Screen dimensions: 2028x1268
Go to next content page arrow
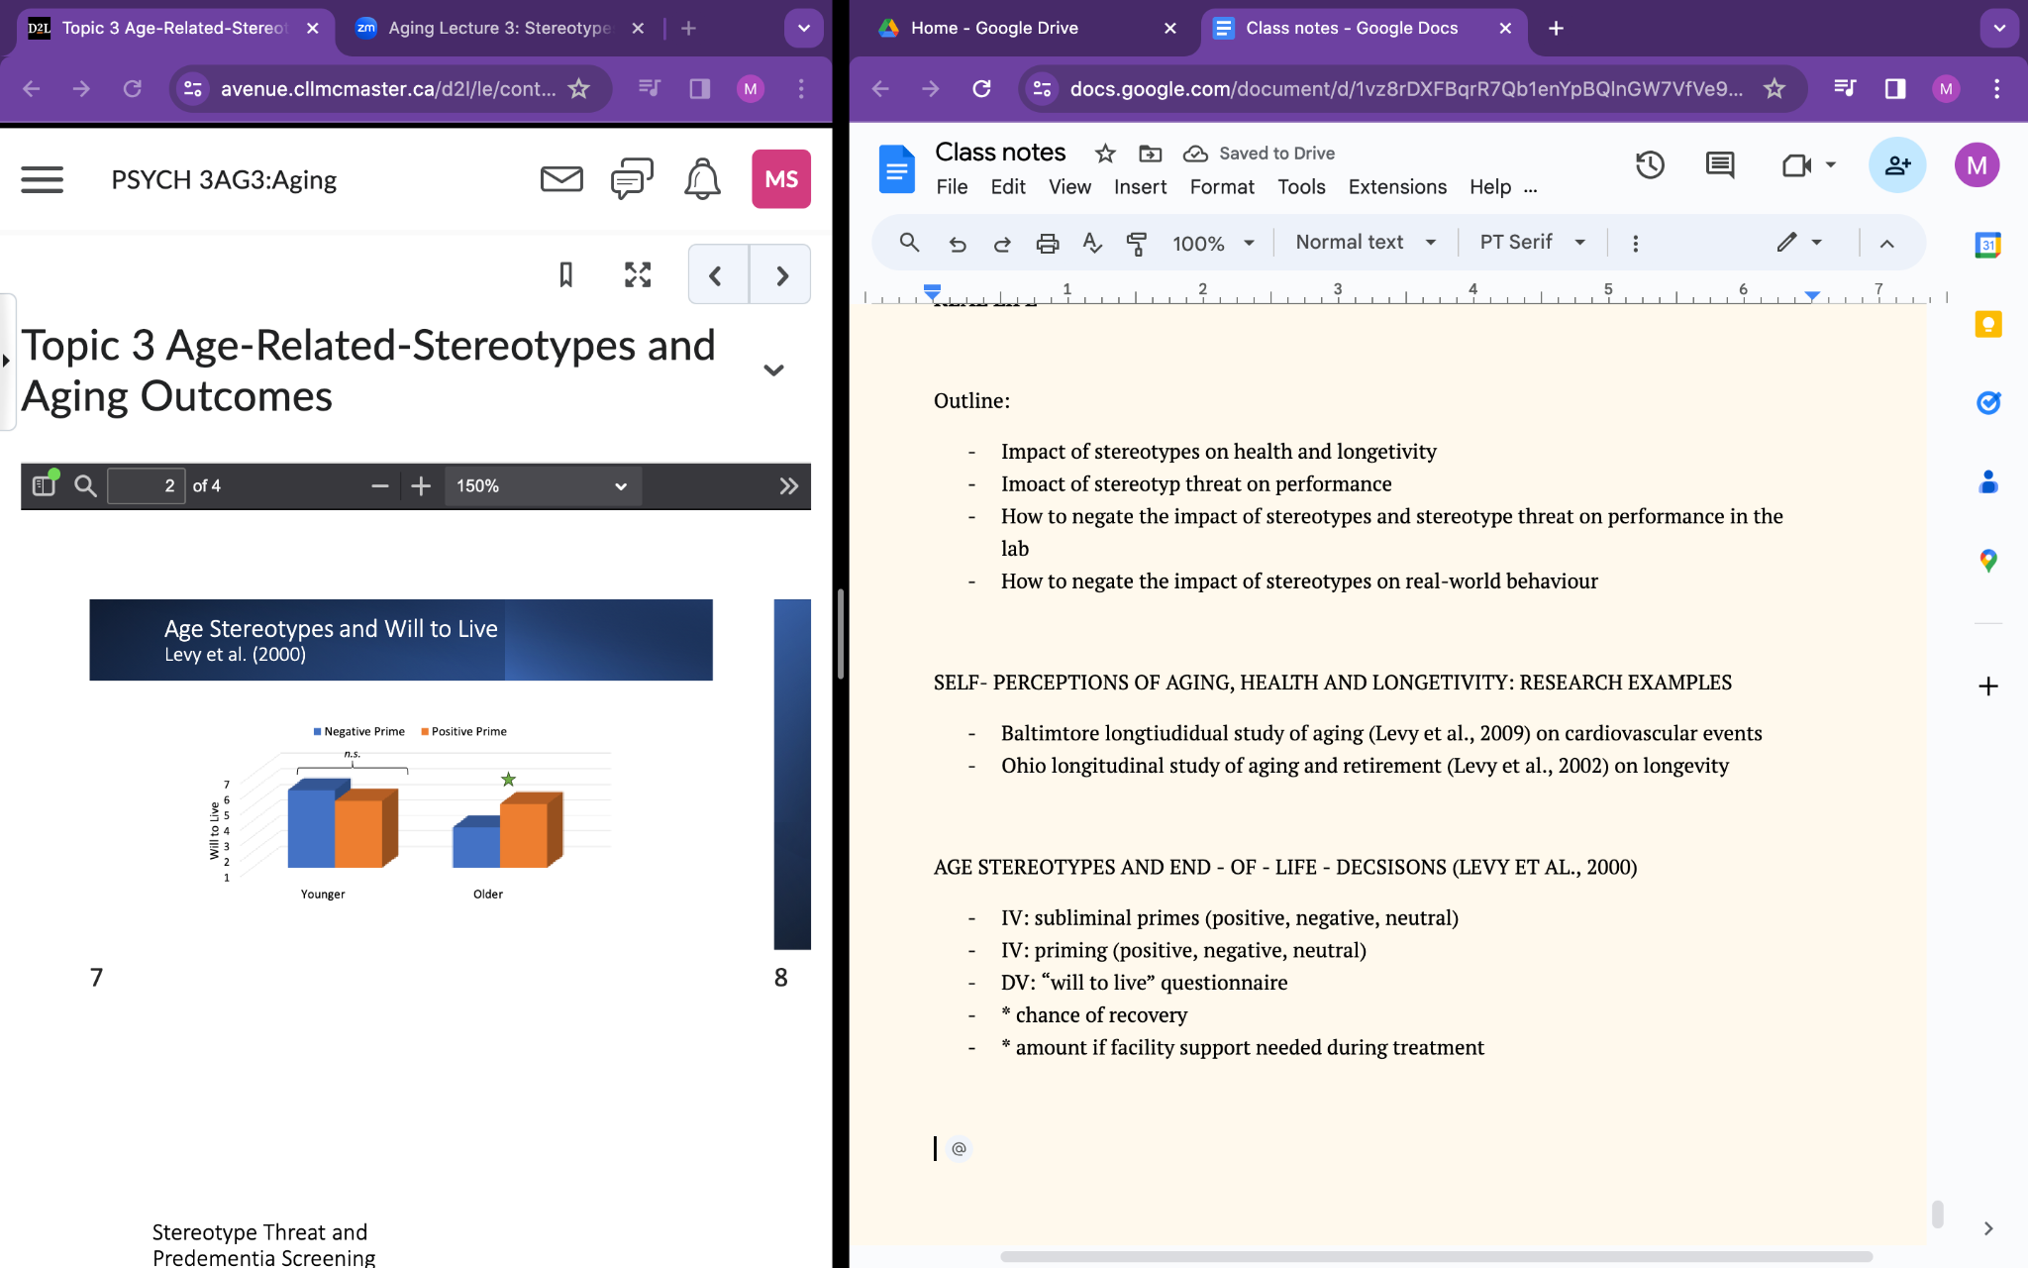pyautogui.click(x=781, y=275)
